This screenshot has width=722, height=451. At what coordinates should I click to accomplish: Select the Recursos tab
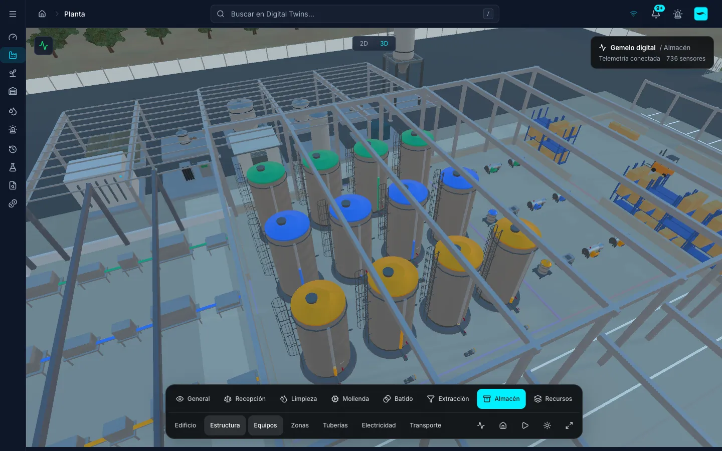[553, 399]
